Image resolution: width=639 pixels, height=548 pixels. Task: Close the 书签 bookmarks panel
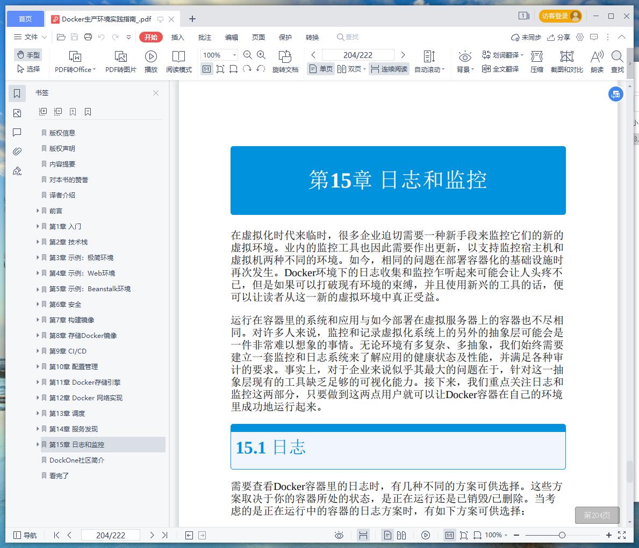tap(156, 93)
